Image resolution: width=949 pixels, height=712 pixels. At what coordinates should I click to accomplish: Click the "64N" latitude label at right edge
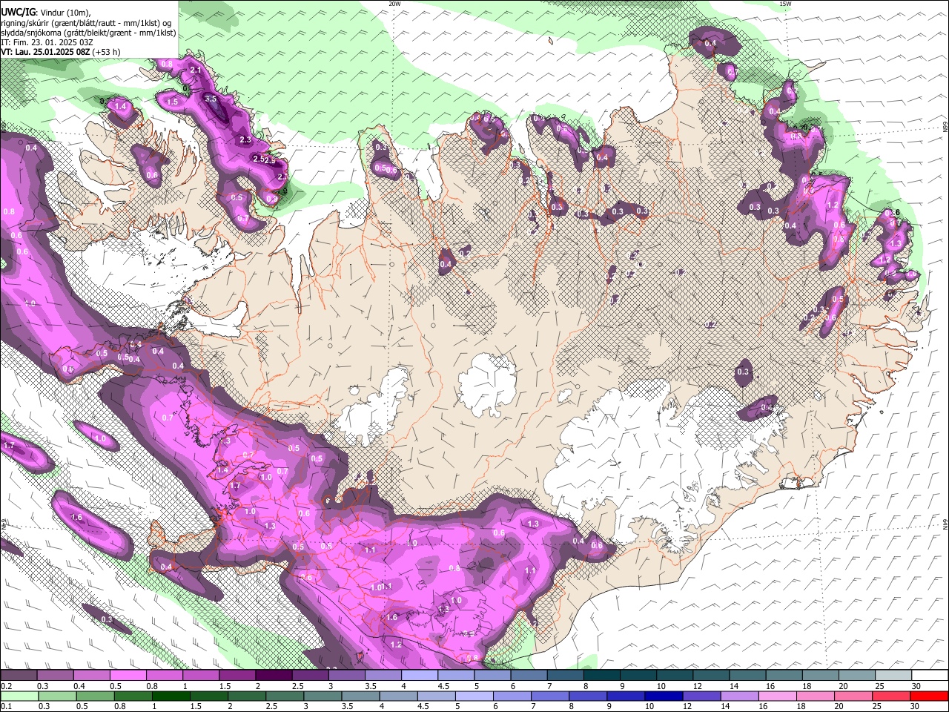tap(945, 524)
